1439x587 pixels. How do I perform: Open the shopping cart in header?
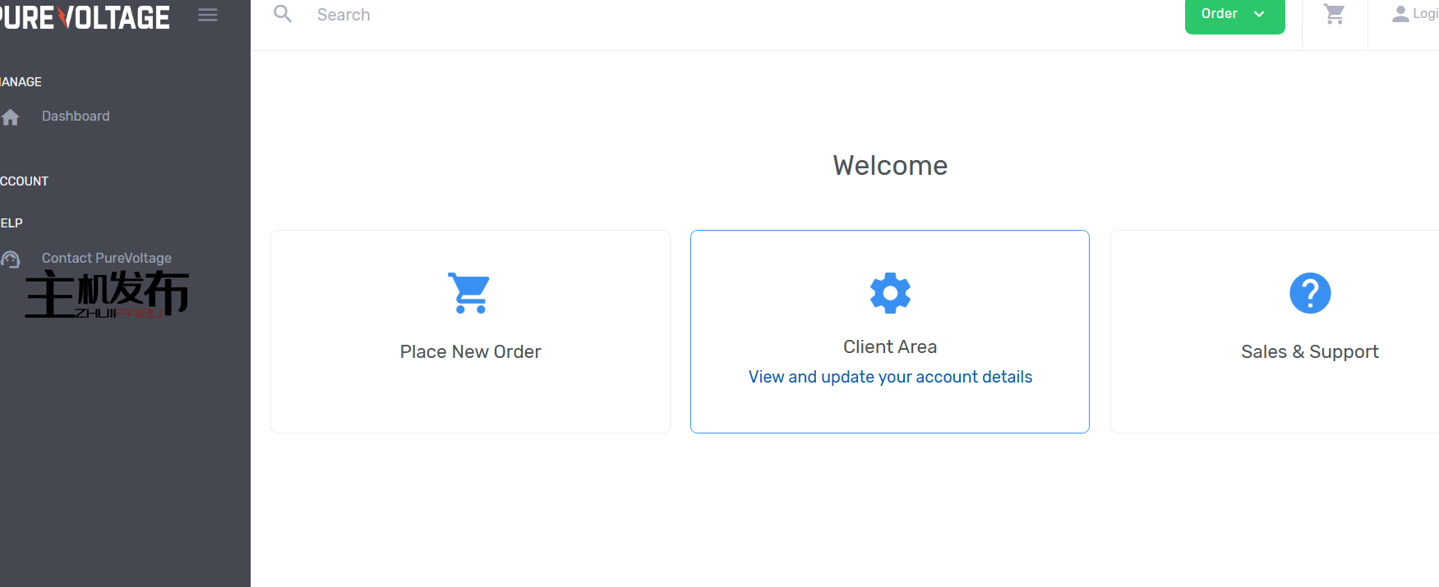pyautogui.click(x=1334, y=14)
